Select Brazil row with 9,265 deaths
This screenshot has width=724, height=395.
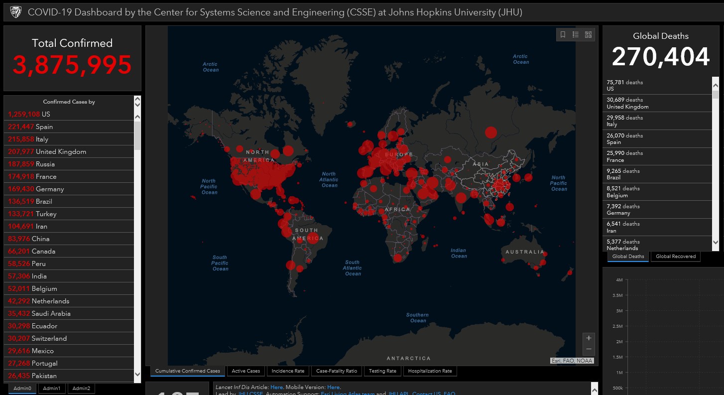tap(657, 174)
